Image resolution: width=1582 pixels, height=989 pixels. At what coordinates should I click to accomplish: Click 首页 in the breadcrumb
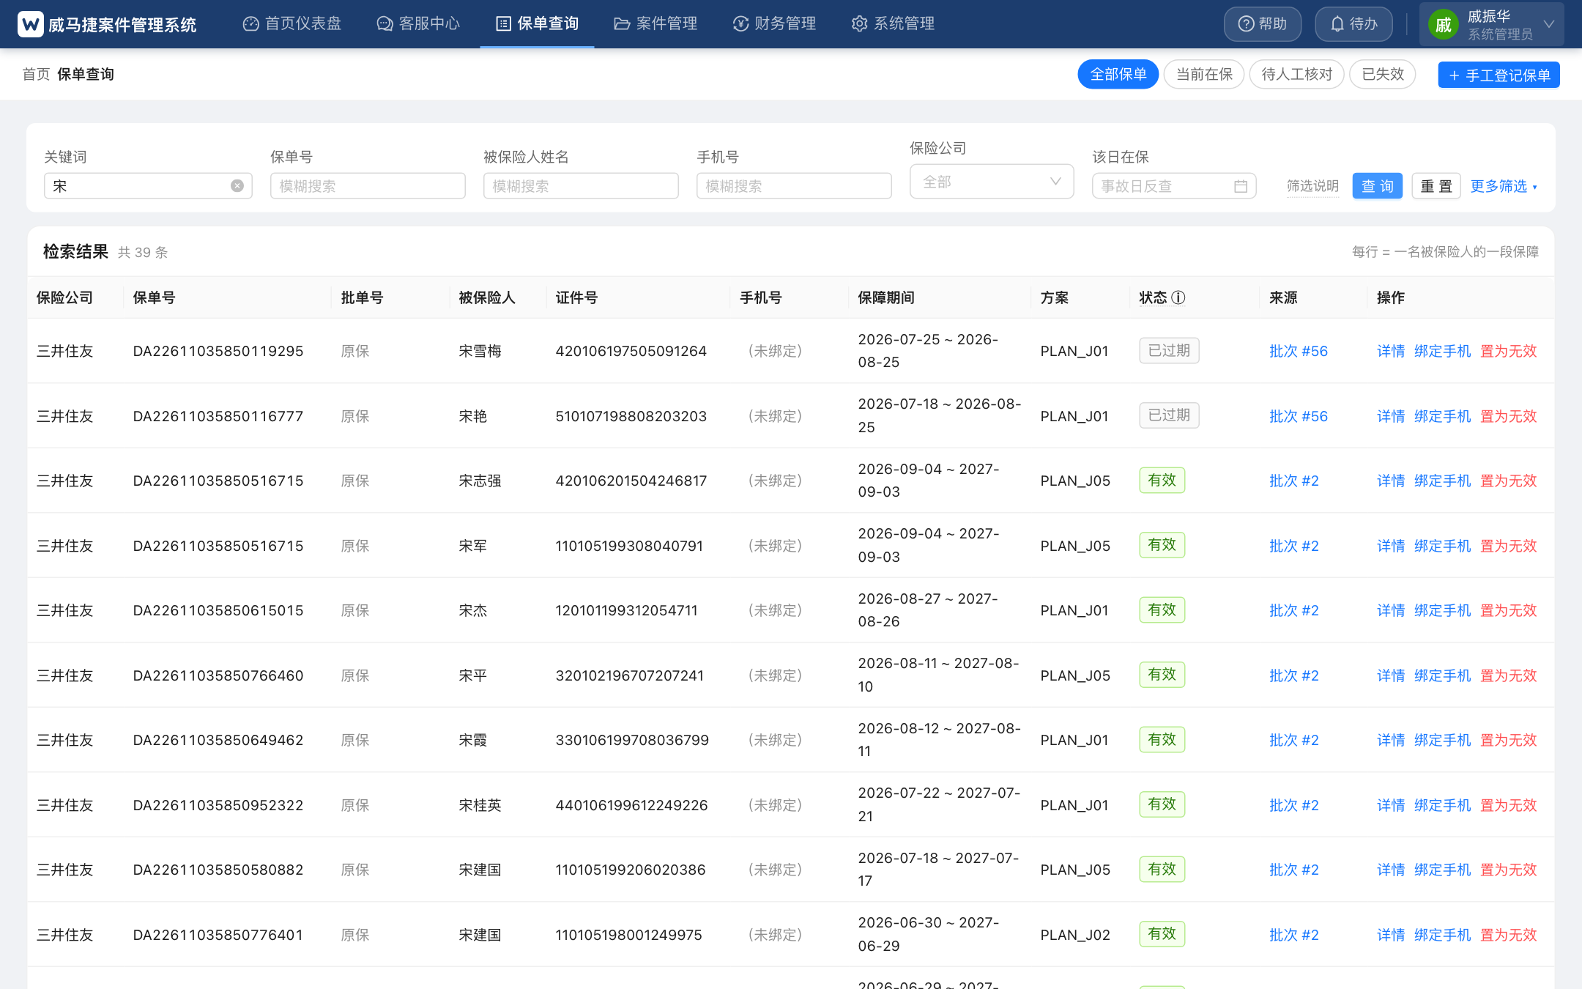[36, 74]
